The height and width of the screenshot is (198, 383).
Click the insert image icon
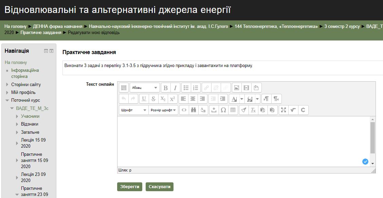click(237, 88)
